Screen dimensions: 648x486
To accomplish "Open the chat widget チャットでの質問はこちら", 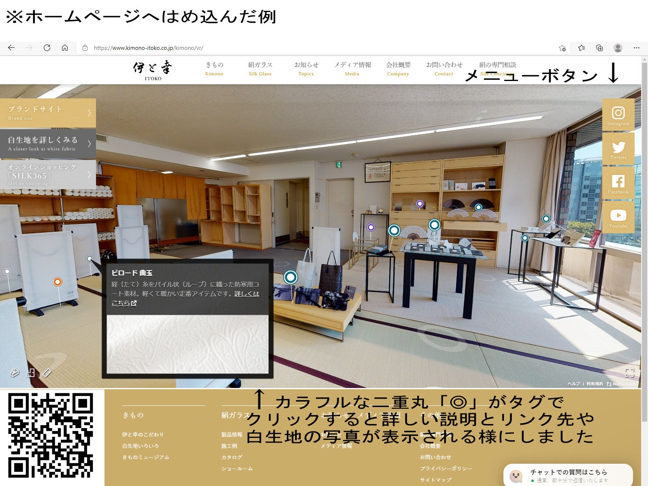I will (x=568, y=475).
